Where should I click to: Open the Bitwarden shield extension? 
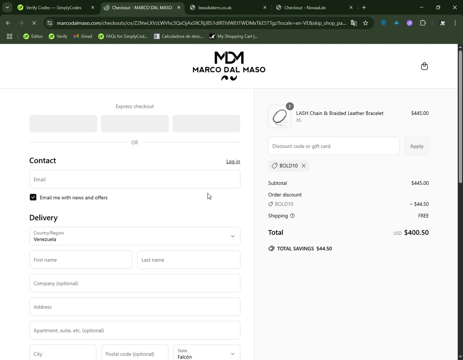pos(383,23)
